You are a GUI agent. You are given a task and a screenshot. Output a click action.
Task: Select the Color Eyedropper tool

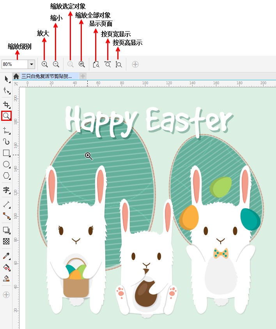click(x=6, y=255)
